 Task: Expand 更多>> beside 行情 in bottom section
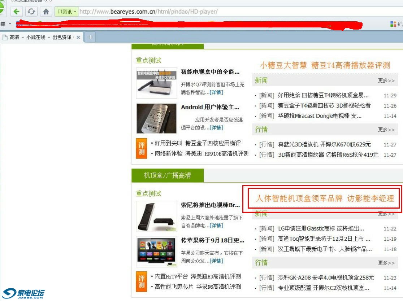tap(386, 263)
